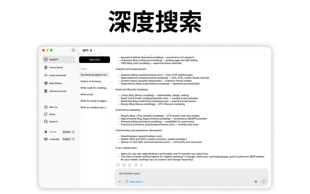Image resolution: width=310 pixels, height=194 pixels.
Task: Open the Theme System dropdown
Action: tap(69, 132)
